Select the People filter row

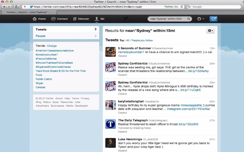coord(66,36)
